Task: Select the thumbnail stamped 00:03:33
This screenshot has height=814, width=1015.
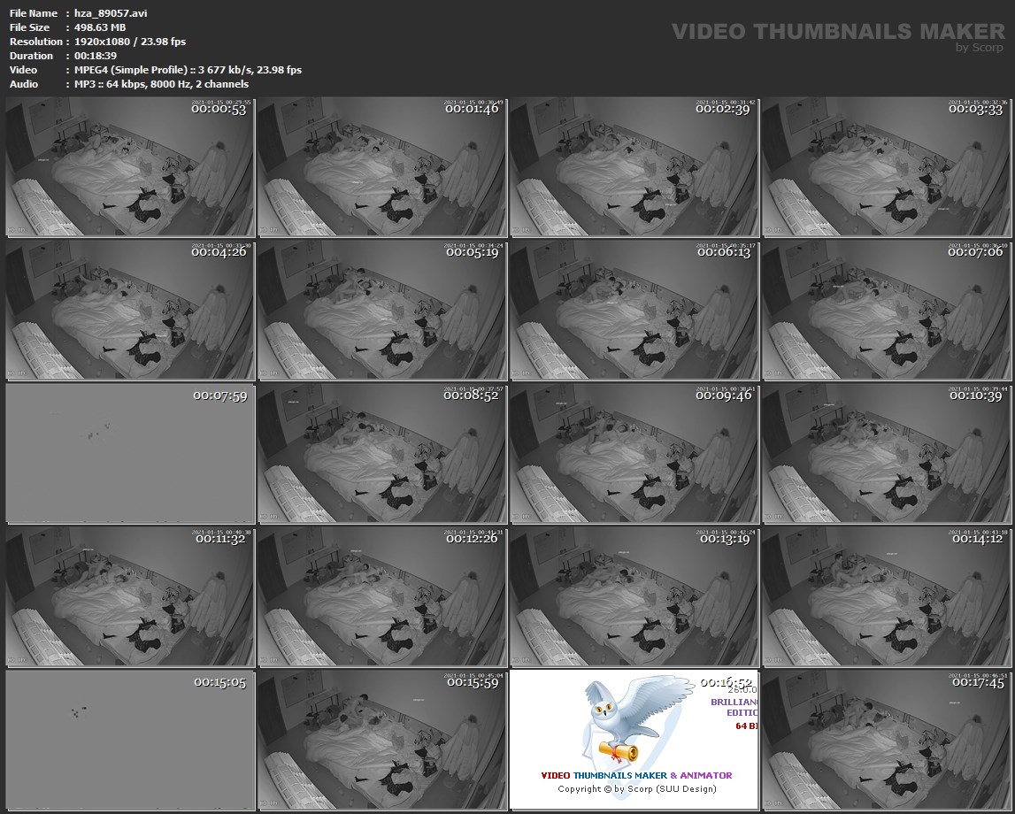Action: click(x=886, y=167)
